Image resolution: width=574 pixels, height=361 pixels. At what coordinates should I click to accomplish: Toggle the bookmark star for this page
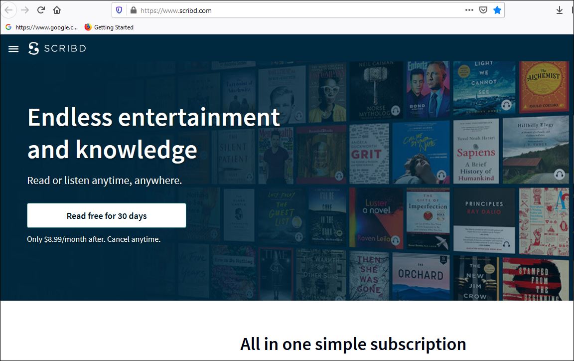tap(497, 10)
